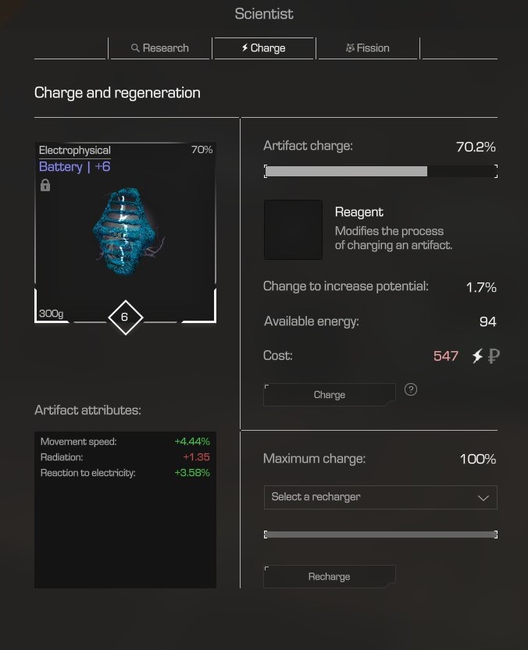Click the Artifact charge progress bar
The width and height of the screenshot is (528, 650).
click(380, 171)
